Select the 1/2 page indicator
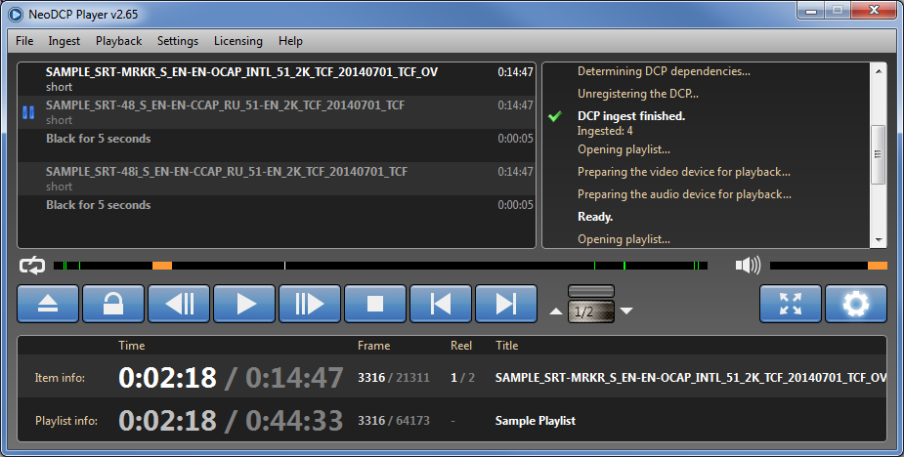904x457 pixels. [x=591, y=312]
